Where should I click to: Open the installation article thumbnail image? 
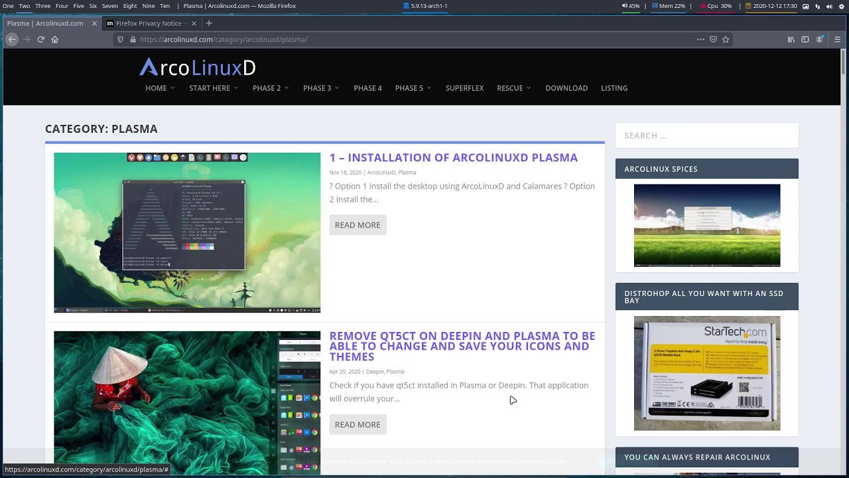click(187, 232)
